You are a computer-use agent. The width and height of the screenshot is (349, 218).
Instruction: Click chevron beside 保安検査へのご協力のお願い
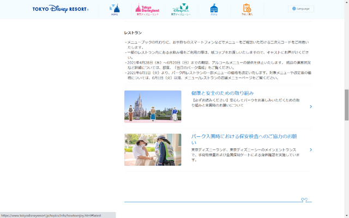311,150
